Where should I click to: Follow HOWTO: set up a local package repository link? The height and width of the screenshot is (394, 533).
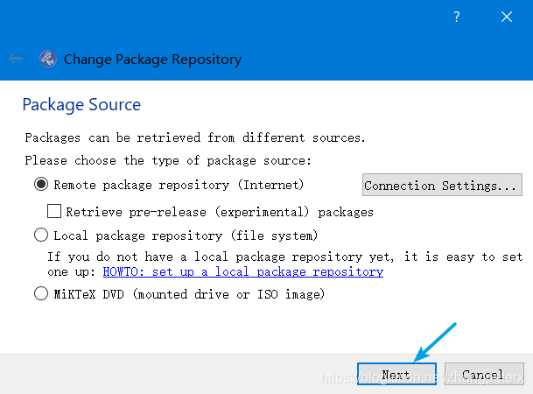[x=243, y=271]
